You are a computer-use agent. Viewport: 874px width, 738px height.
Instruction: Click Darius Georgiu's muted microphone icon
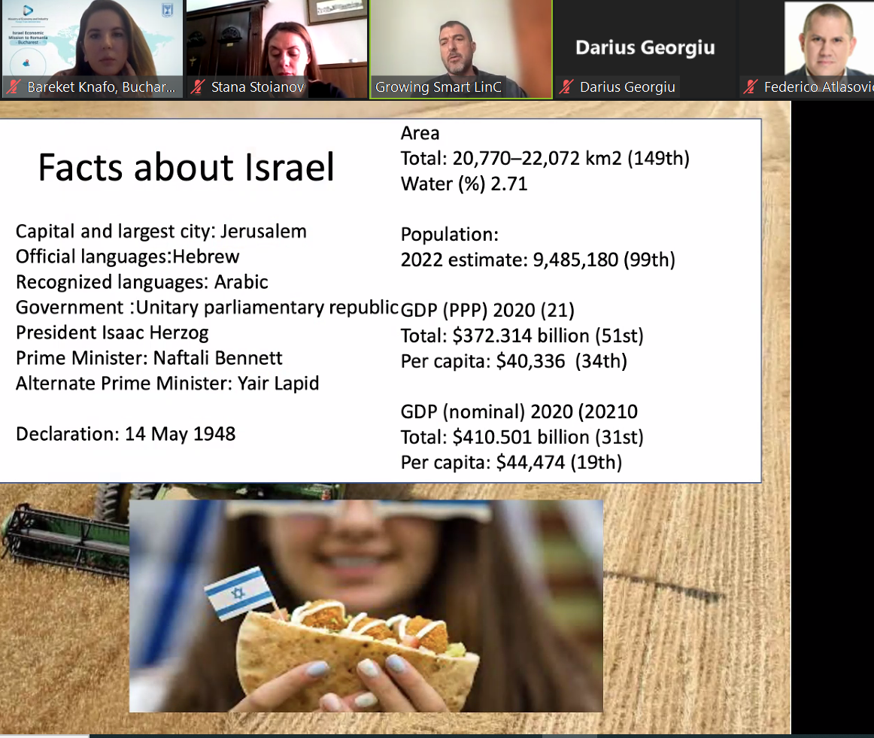tap(566, 87)
